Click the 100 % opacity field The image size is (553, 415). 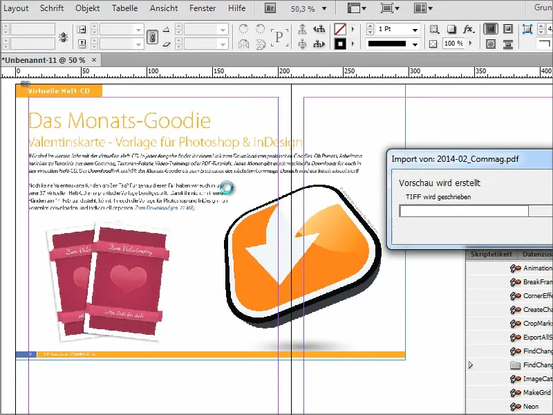tap(453, 44)
